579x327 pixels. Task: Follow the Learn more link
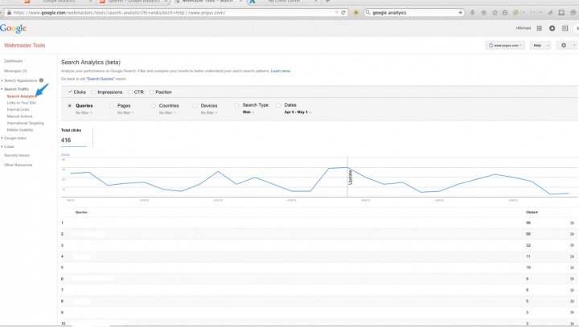tap(281, 71)
